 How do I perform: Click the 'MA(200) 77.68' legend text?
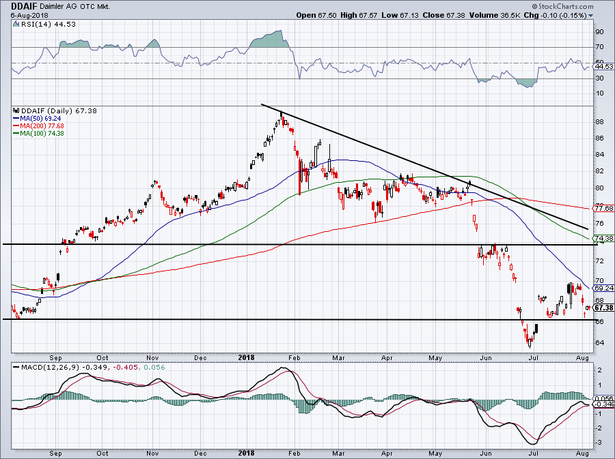pyautogui.click(x=42, y=126)
